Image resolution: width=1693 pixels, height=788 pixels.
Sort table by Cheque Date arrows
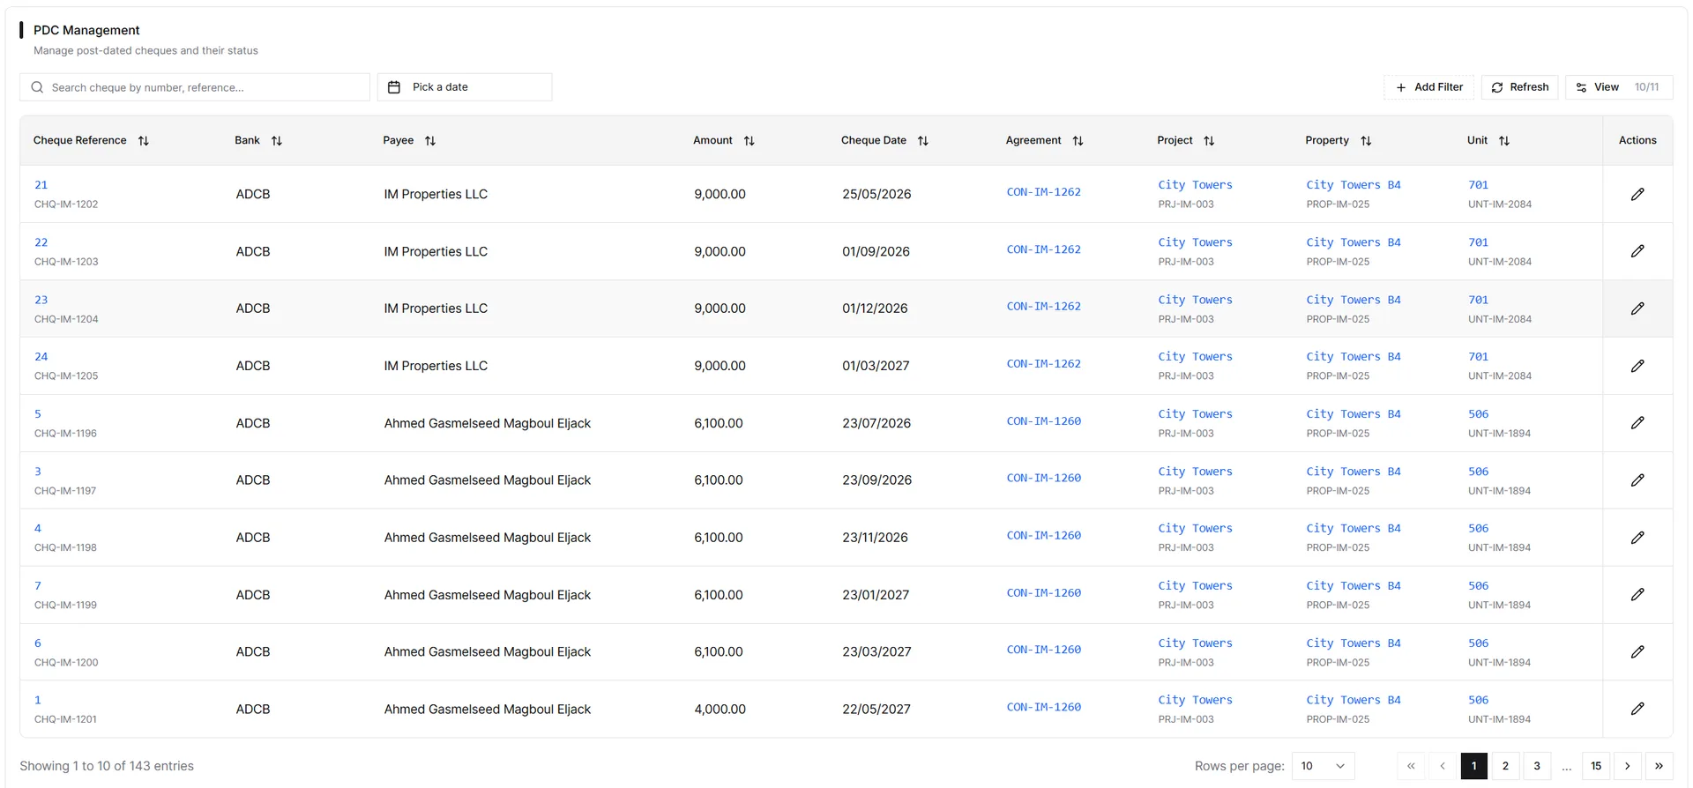(923, 141)
